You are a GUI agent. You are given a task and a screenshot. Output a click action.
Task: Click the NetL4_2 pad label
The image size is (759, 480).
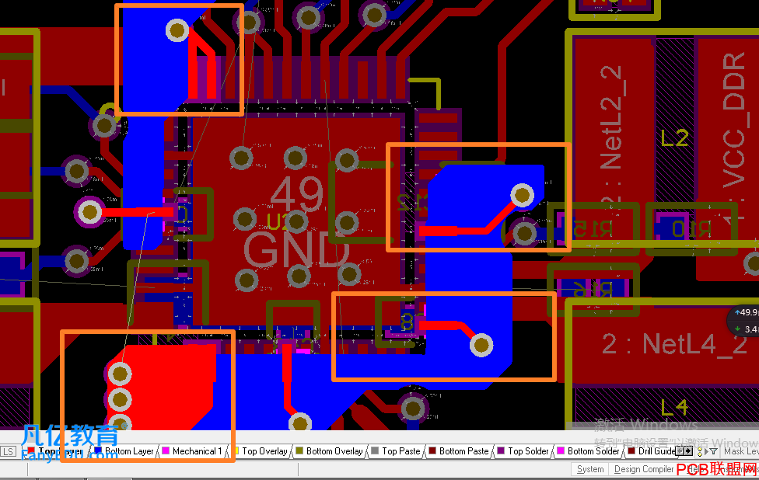(674, 344)
